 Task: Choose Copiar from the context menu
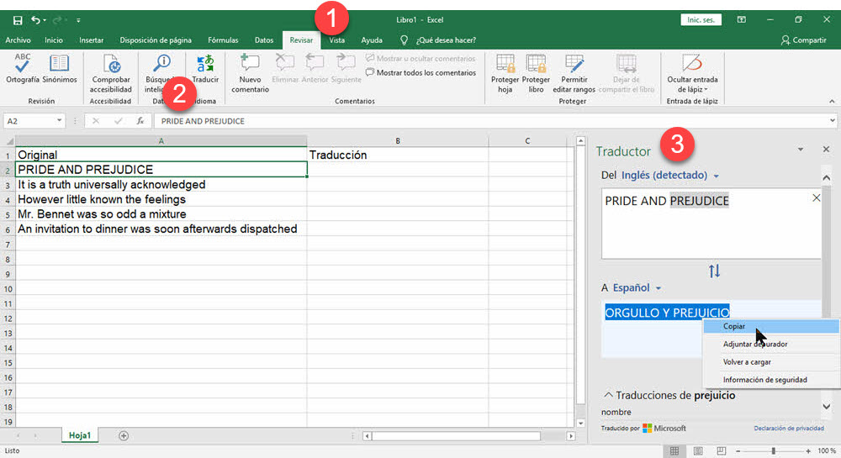pos(734,326)
